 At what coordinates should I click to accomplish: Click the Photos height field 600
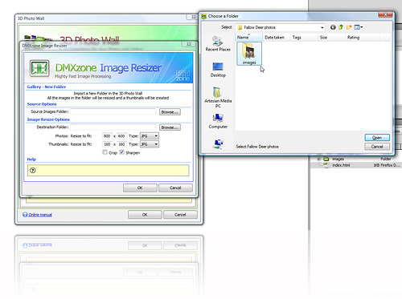pyautogui.click(x=121, y=136)
